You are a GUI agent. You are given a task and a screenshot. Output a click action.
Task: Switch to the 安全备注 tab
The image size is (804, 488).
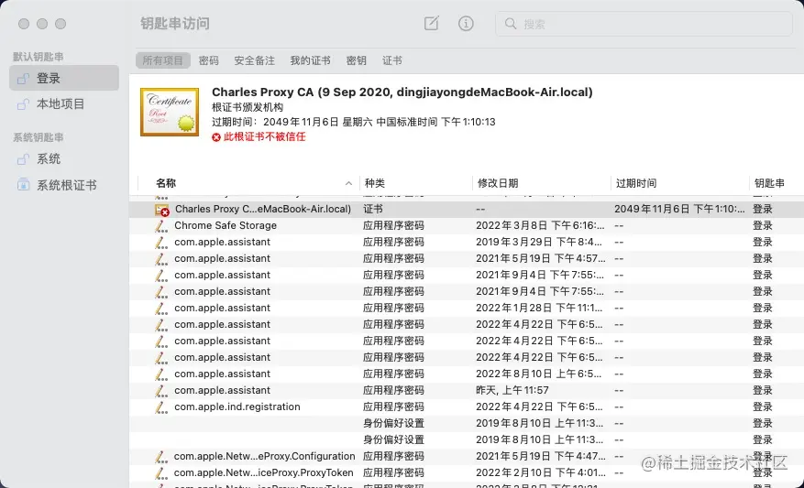pos(254,60)
